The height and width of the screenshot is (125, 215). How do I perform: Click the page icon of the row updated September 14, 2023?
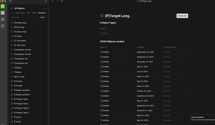click(101, 57)
